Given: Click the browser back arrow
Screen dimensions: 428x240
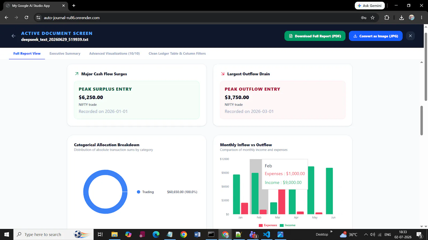Looking at the screenshot, I should [6, 18].
